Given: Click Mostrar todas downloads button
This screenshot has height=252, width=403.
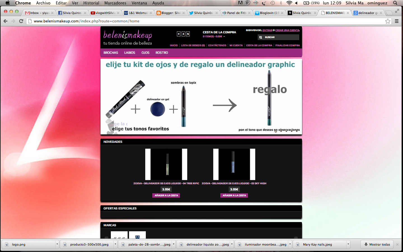Looking at the screenshot, I should pos(377,244).
